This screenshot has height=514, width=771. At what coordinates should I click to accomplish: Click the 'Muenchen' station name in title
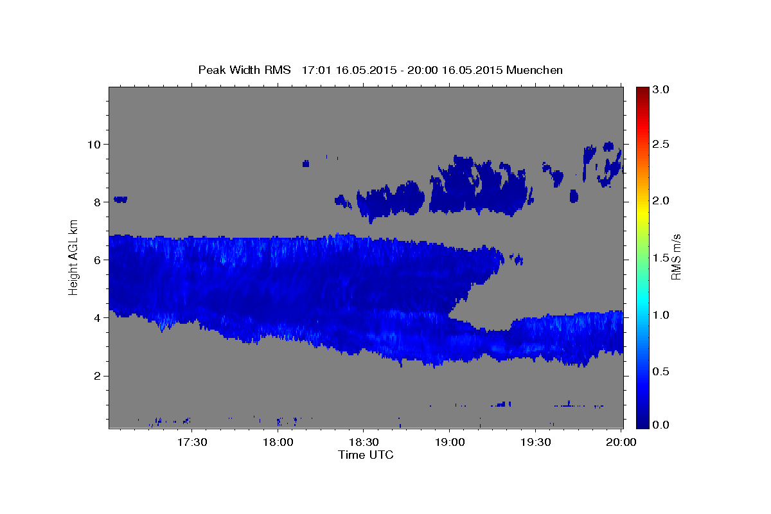[x=535, y=70]
